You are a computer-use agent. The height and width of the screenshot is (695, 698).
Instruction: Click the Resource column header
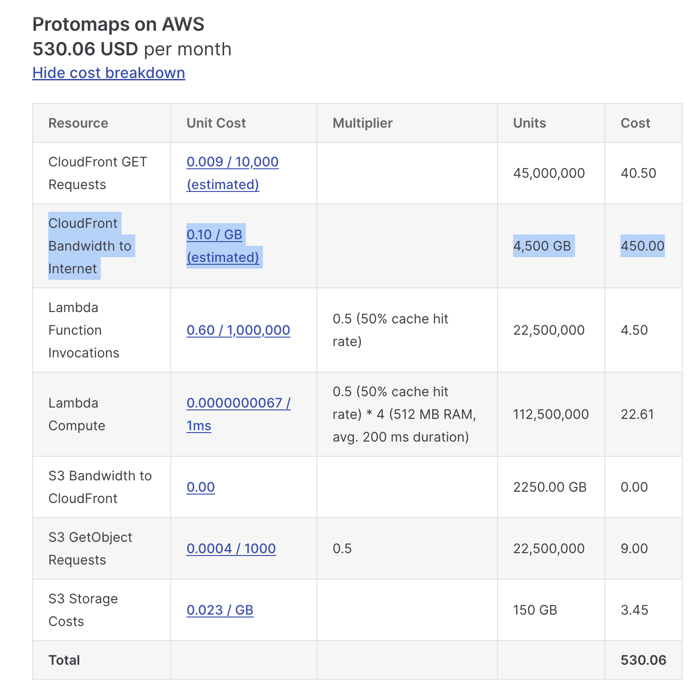click(x=78, y=123)
